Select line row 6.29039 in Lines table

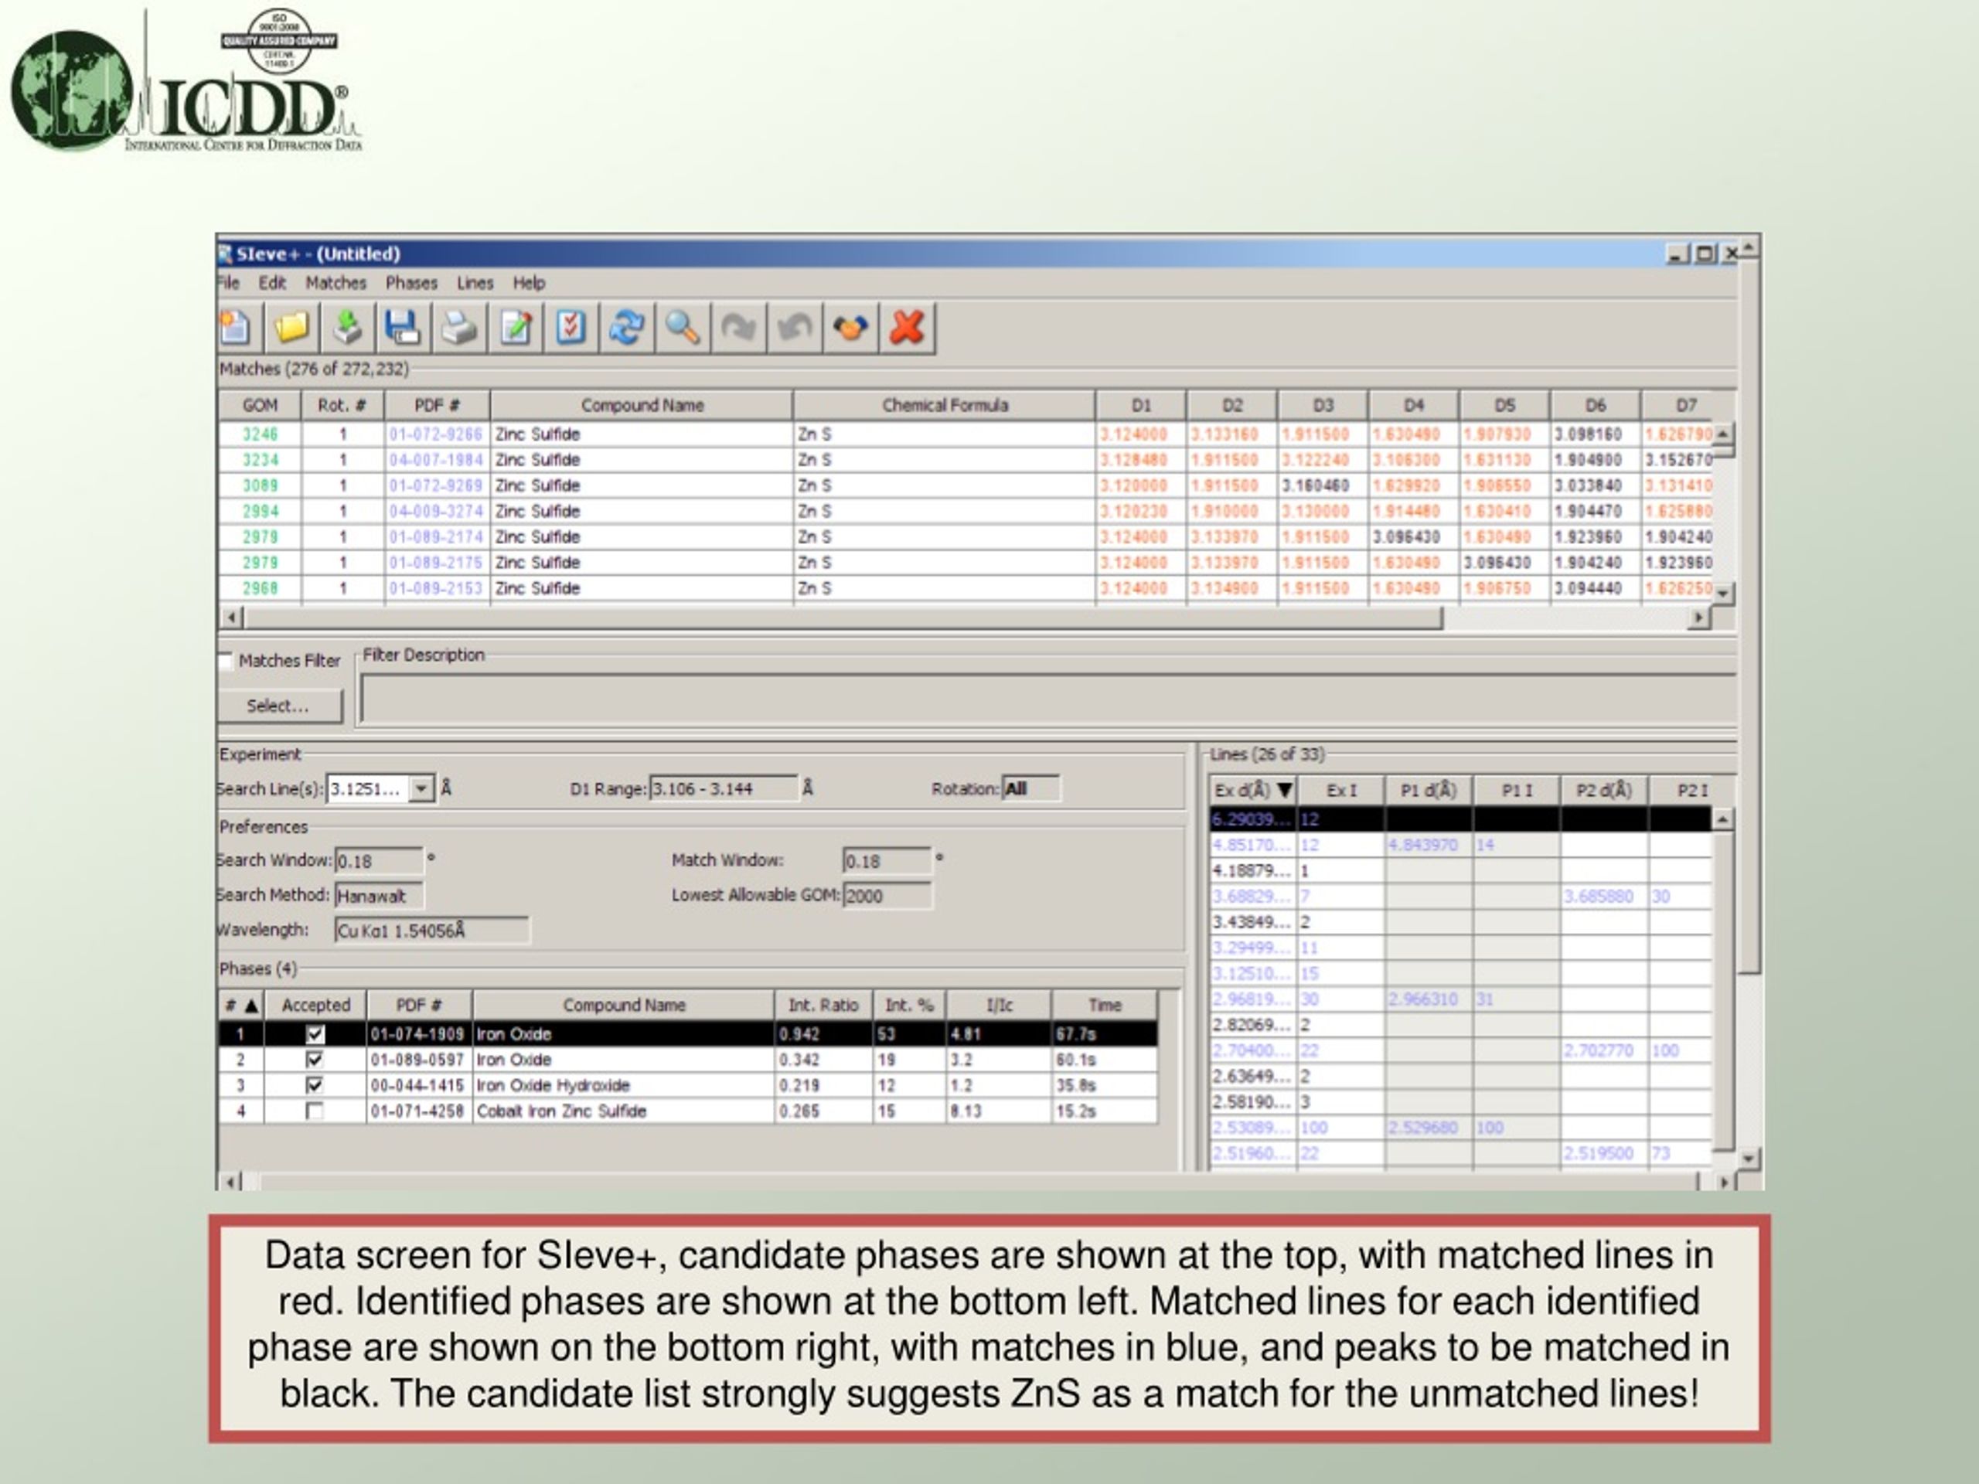(1461, 819)
